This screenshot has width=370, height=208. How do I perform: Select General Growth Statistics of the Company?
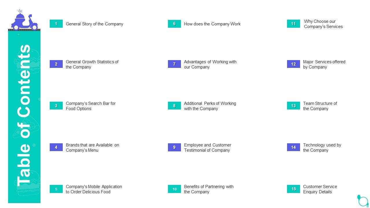92,64
